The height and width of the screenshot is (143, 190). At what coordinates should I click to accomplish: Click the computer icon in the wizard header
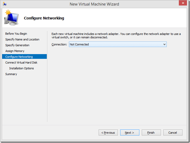coord(11,18)
